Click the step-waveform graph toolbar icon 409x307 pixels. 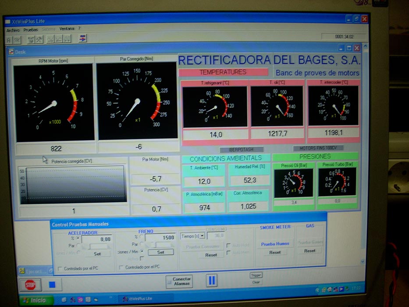tap(67, 39)
